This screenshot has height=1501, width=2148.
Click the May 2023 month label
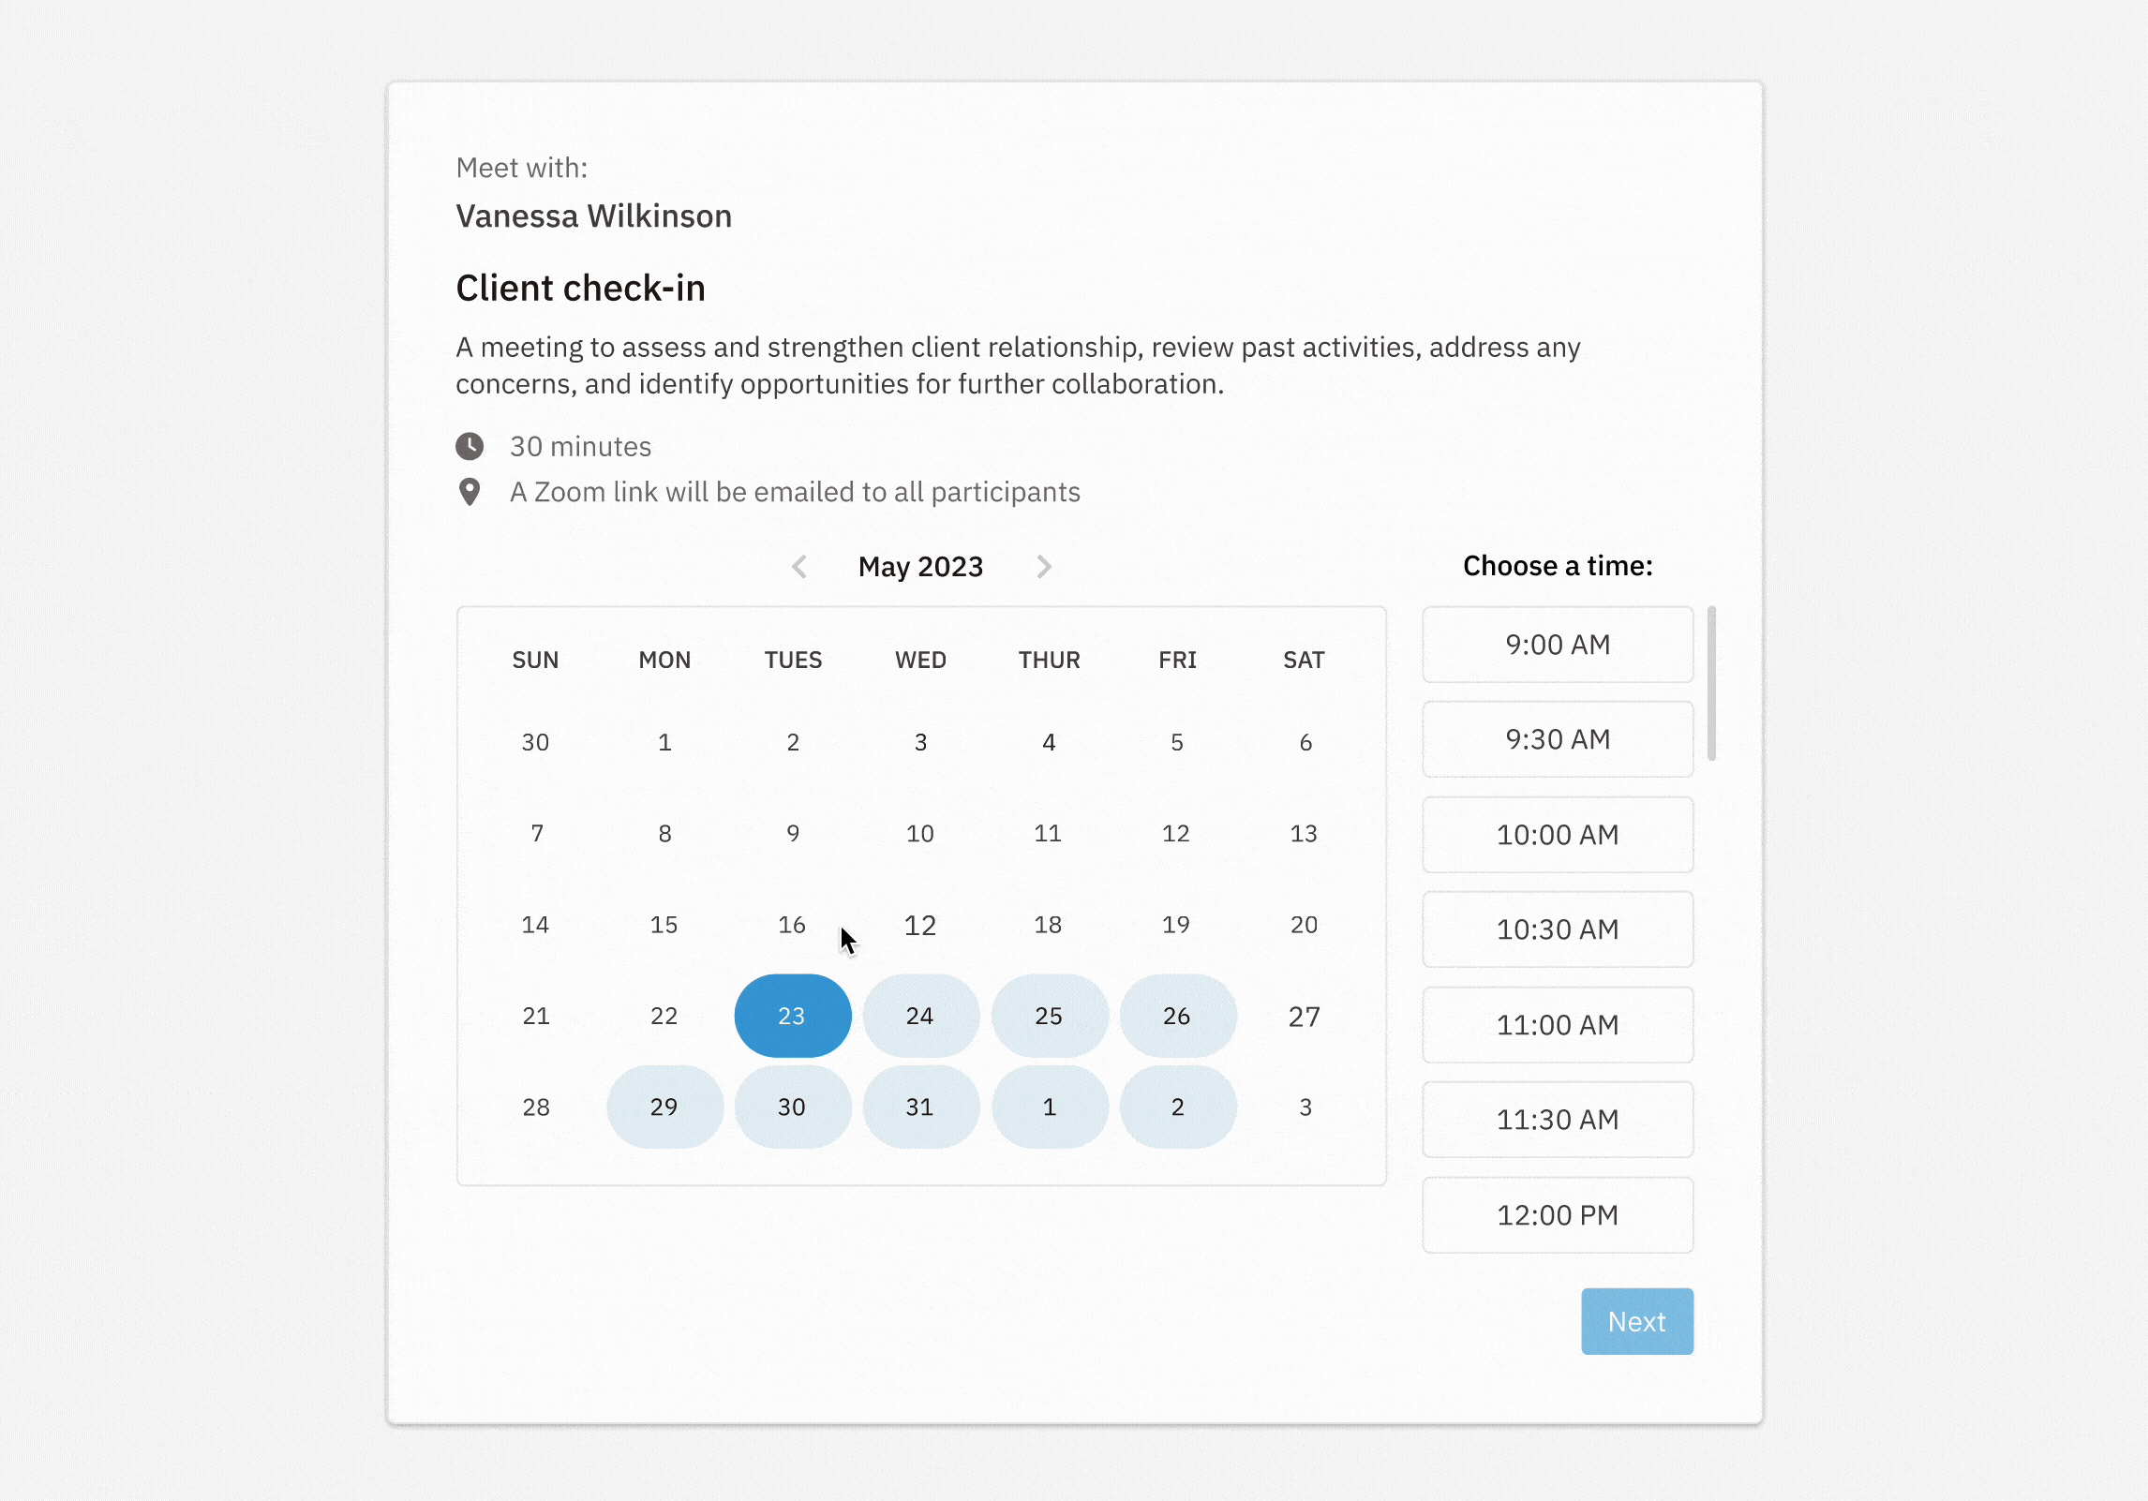click(920, 567)
